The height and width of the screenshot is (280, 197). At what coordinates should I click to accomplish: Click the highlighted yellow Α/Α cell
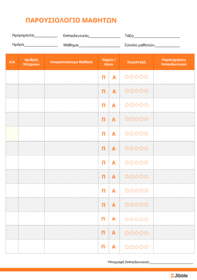tap(12, 134)
